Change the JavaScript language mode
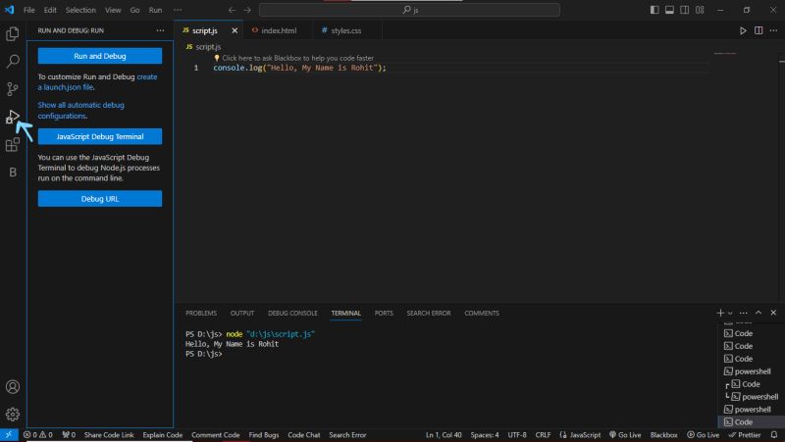This screenshot has height=442, width=785. click(x=585, y=435)
